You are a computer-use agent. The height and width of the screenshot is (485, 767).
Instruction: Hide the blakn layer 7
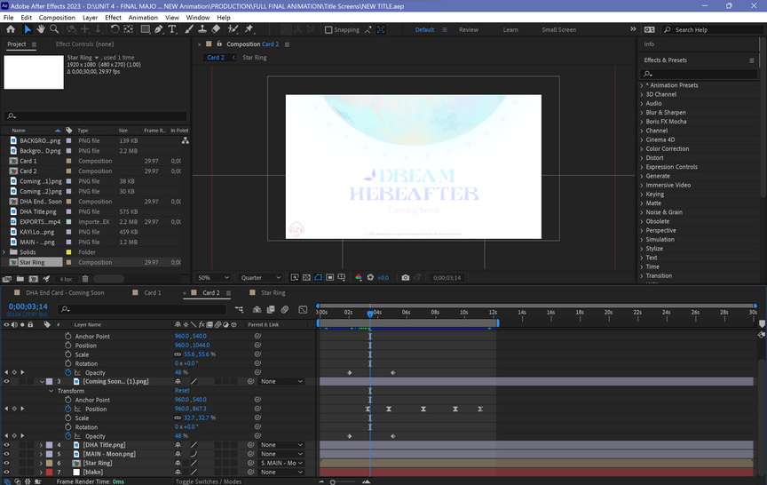coord(6,473)
